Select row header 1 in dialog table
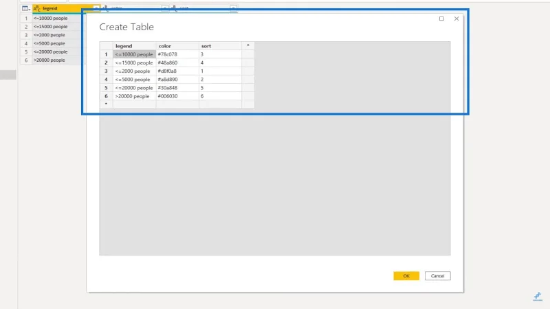The width and height of the screenshot is (550, 309). (x=106, y=54)
